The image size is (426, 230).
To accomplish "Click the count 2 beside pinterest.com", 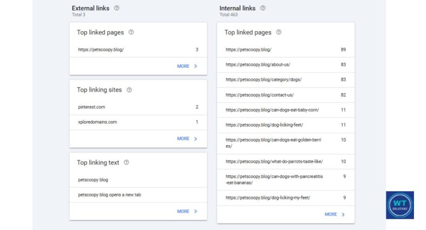I will click(197, 107).
